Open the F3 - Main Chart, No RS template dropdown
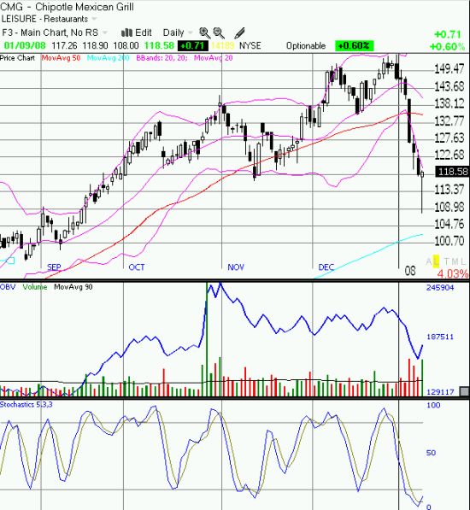Screen dimensions: 470x510 coord(105,32)
